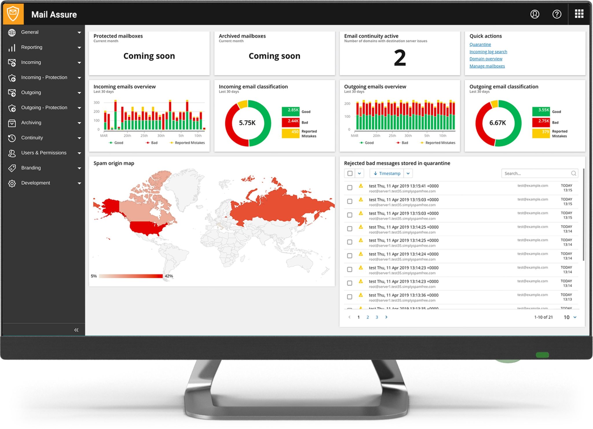Open the Timestamp sort dropdown arrow
Image resolution: width=593 pixels, height=429 pixels.
pyautogui.click(x=408, y=173)
